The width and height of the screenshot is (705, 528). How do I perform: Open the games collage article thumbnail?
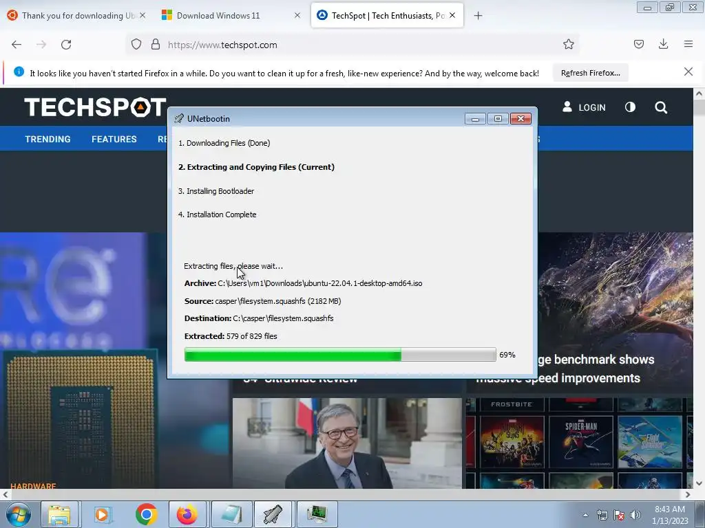[x=579, y=443]
